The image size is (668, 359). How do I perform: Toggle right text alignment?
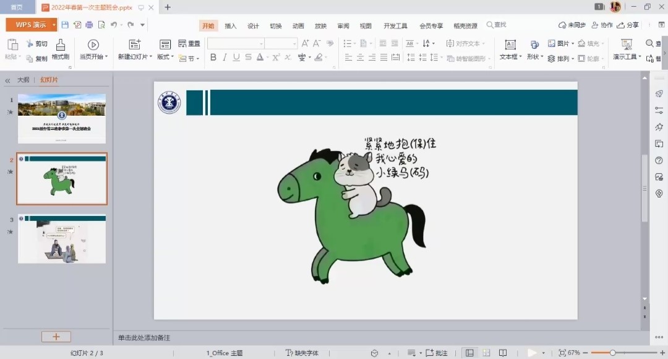point(372,57)
